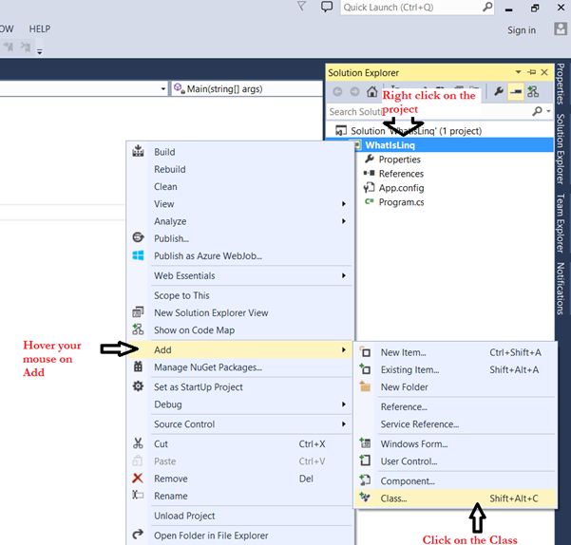Click the Quick Launch magnifier icon
The image size is (571, 545).
point(487,7)
